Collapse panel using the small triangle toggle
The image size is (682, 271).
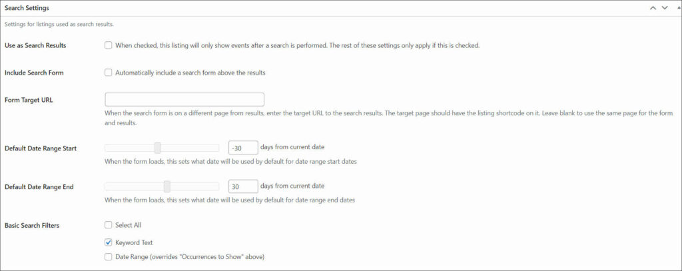click(x=679, y=8)
